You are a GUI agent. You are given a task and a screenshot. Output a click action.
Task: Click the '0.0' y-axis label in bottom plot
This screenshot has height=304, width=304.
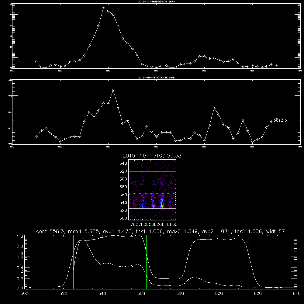tap(20, 288)
